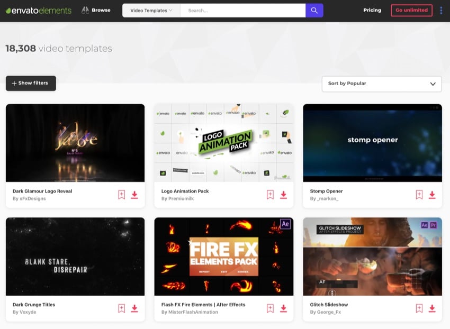This screenshot has width=450, height=329.
Task: Download the Glitch Slideshow template
Action: (432, 308)
